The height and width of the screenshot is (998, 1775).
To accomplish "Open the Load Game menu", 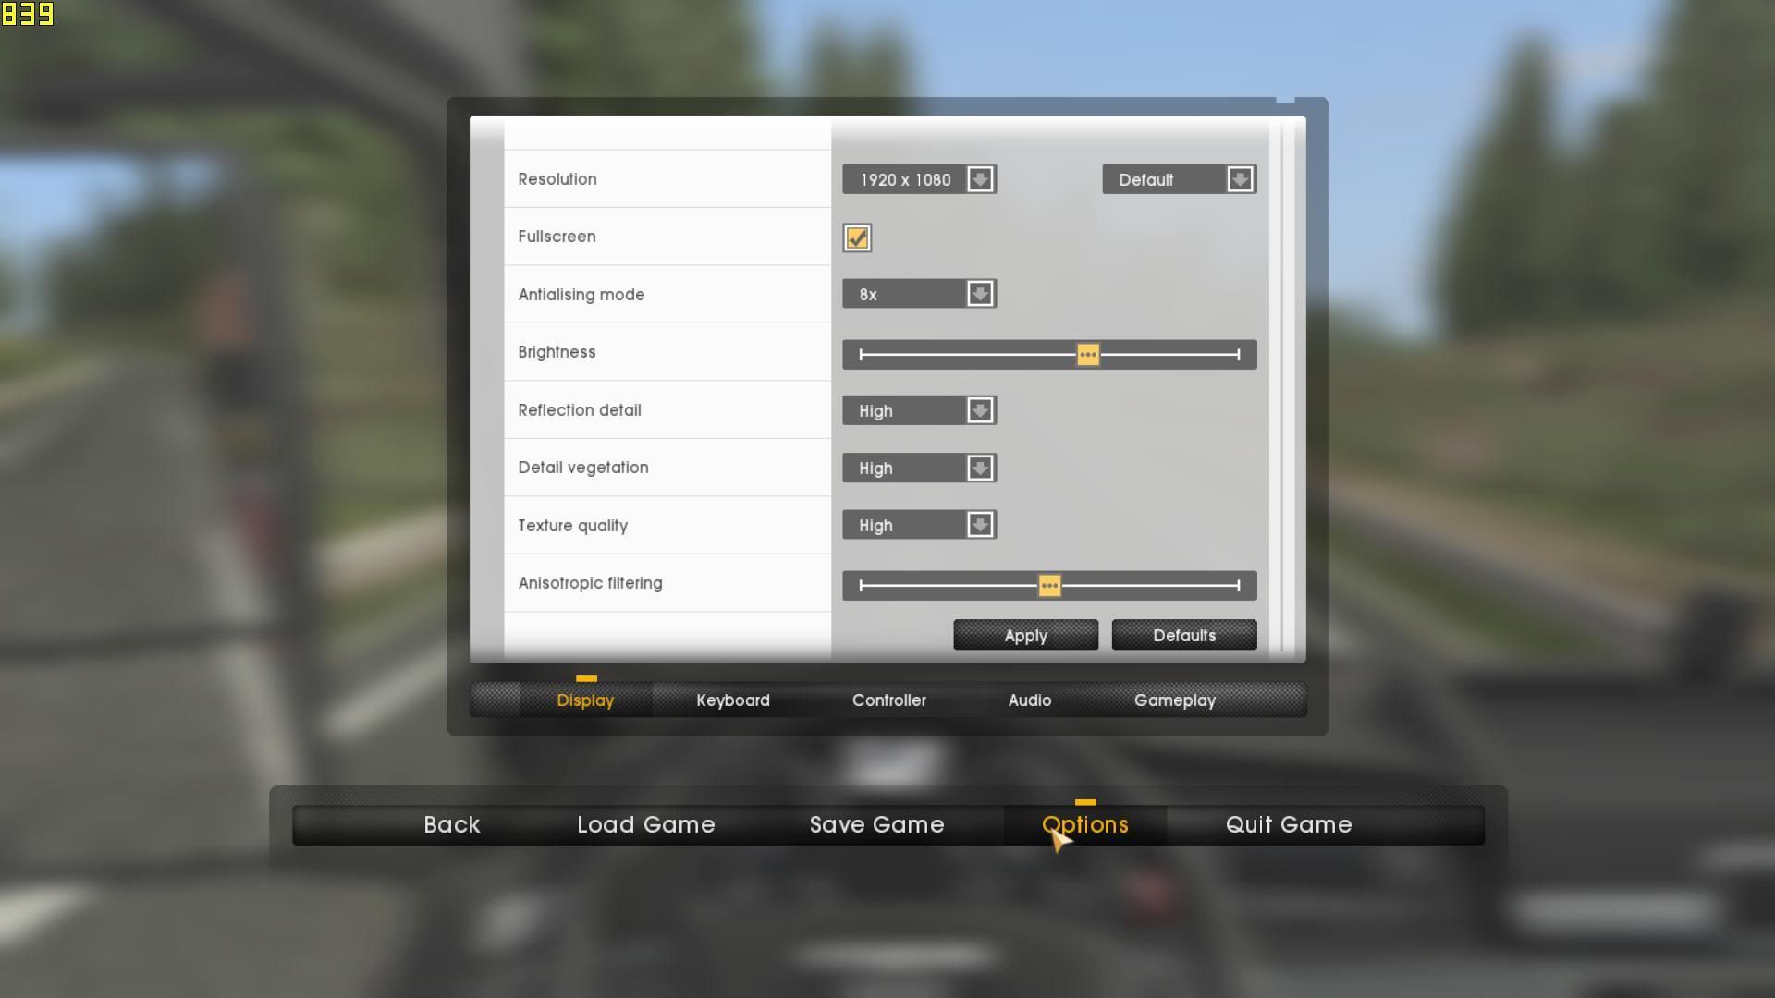I will pyautogui.click(x=646, y=824).
